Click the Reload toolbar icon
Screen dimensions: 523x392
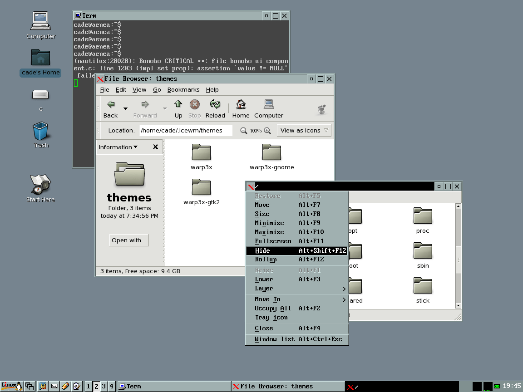[215, 104]
